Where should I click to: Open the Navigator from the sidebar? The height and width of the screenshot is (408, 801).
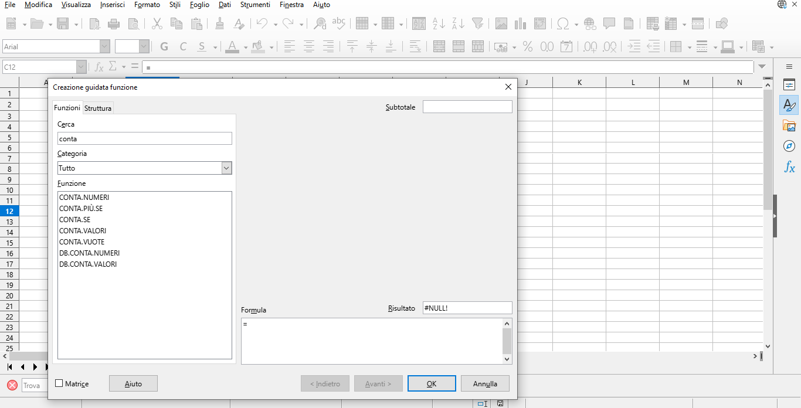click(x=789, y=146)
